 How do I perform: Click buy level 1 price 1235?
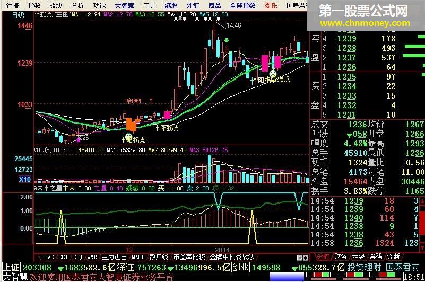[346, 77]
